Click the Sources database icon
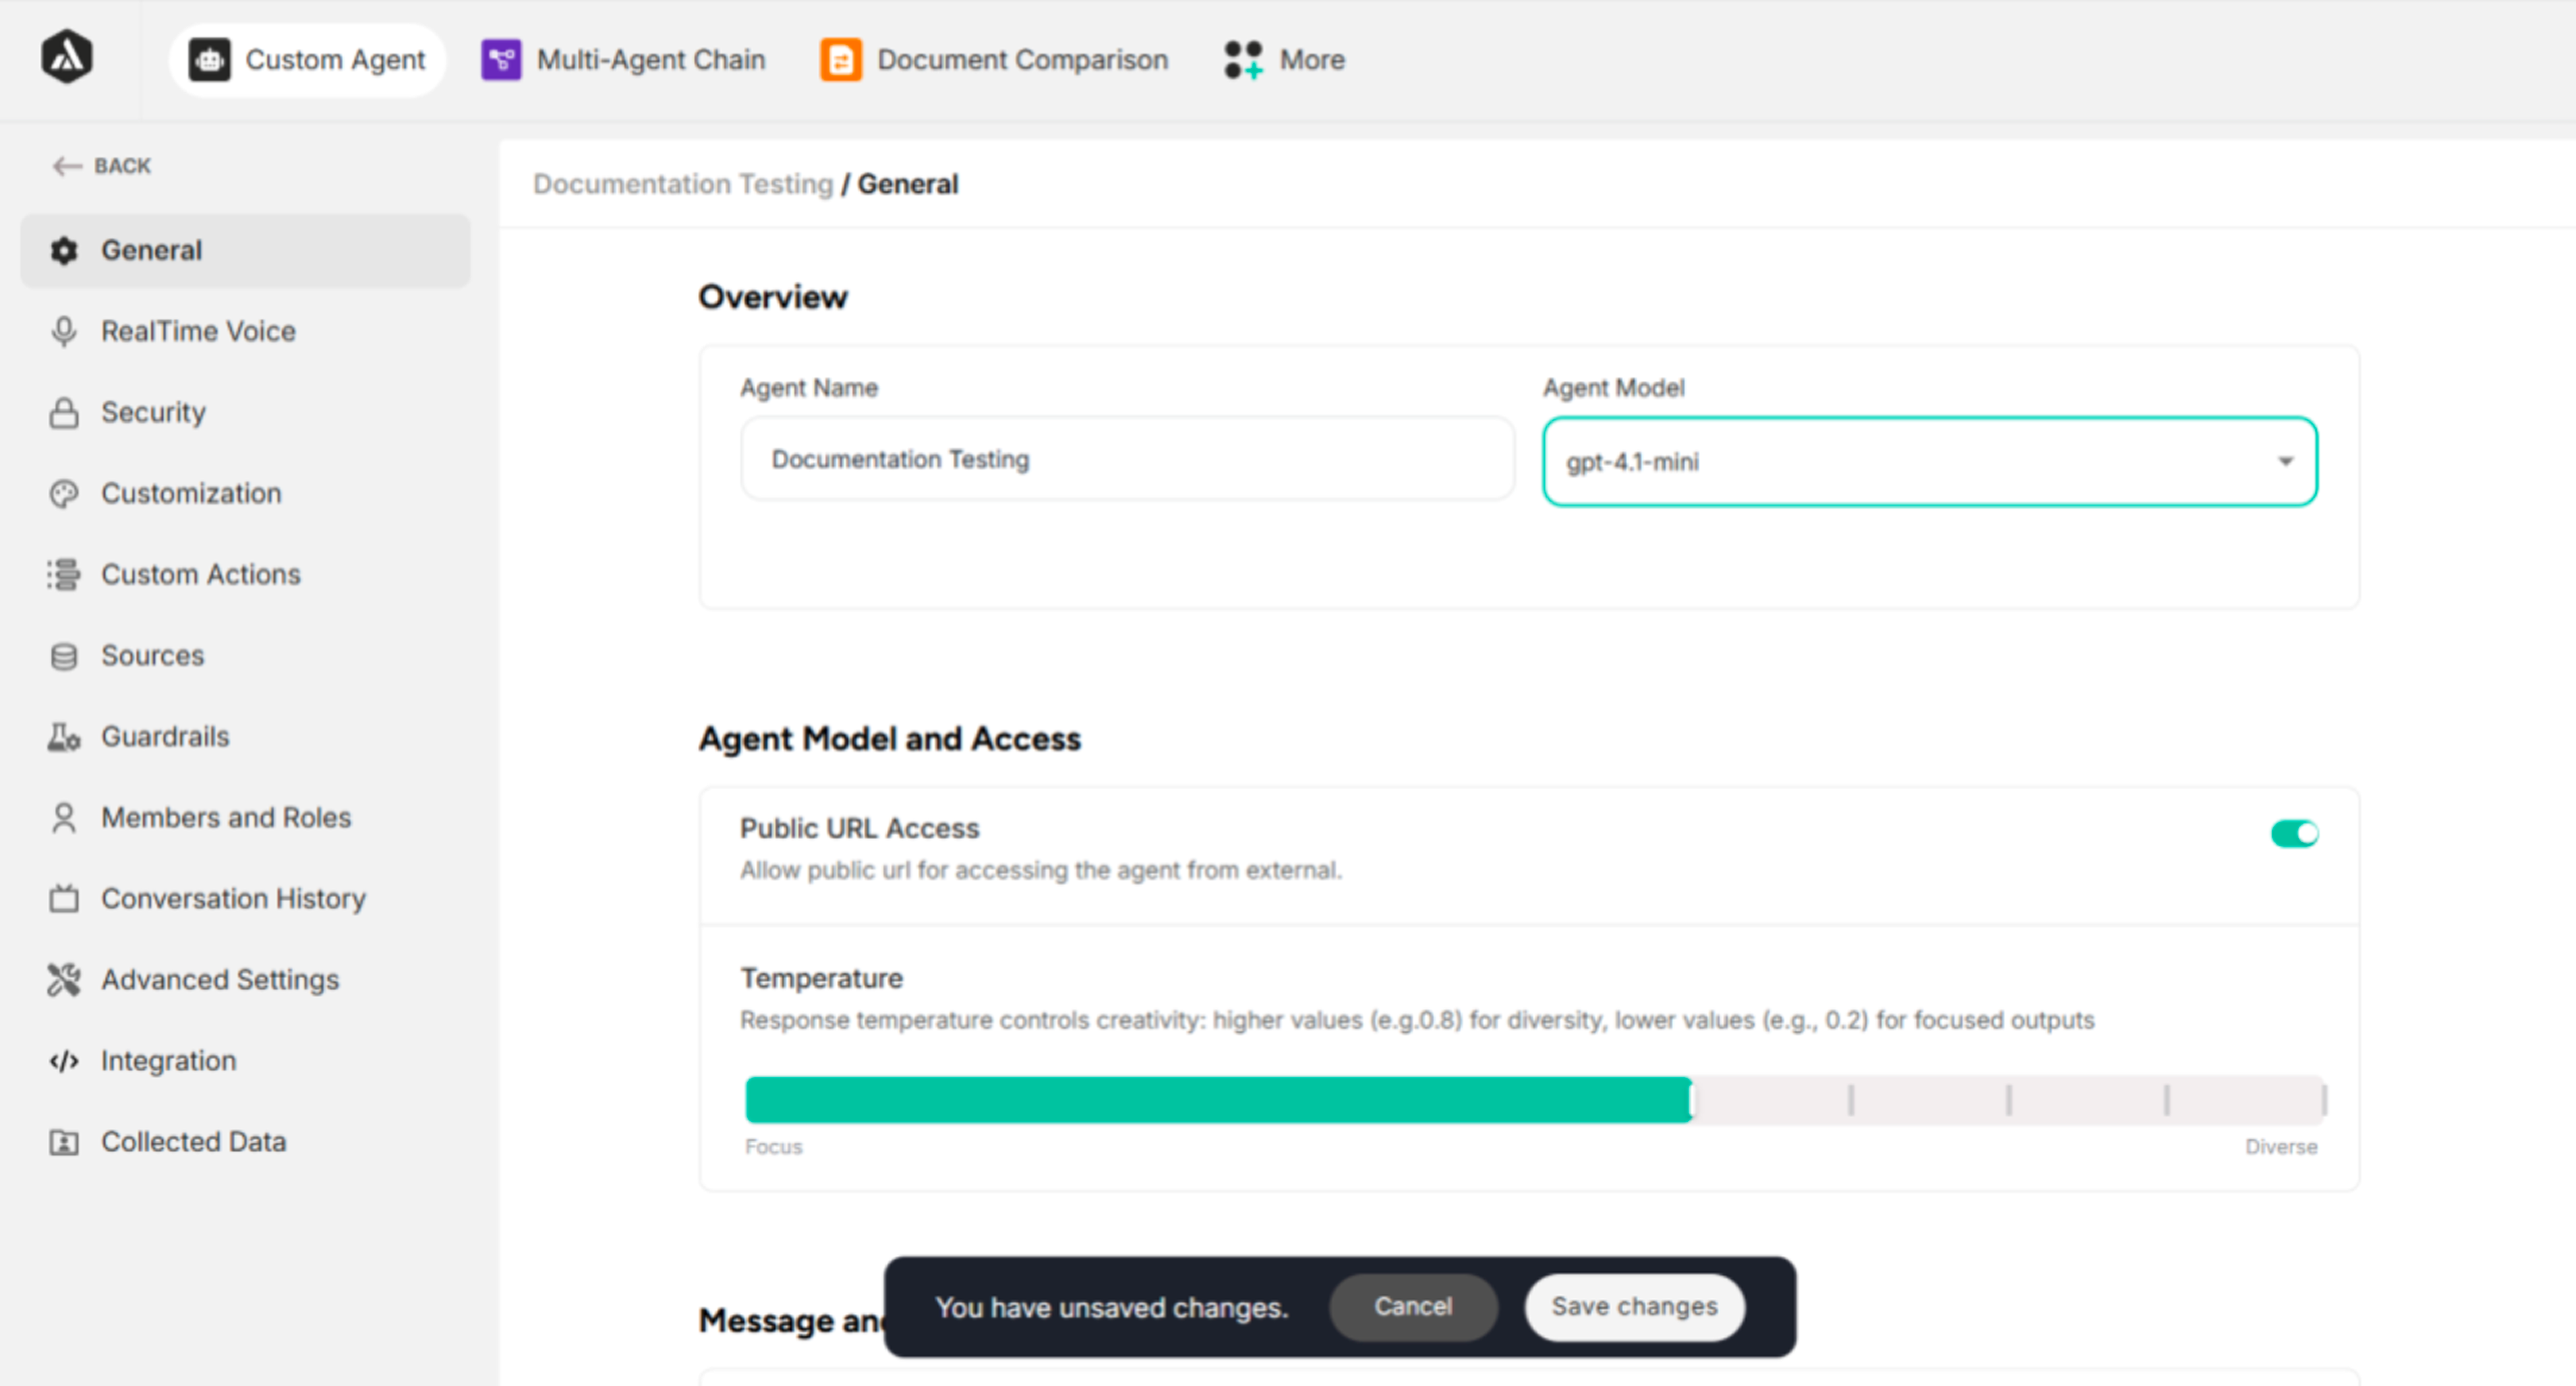The height and width of the screenshot is (1386, 2576). 64,656
